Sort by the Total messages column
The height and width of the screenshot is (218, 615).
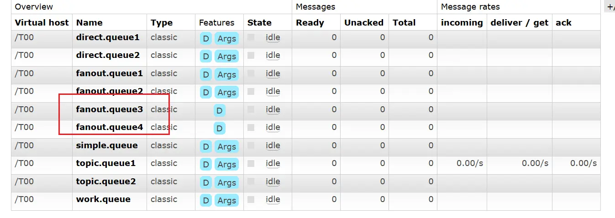click(404, 22)
